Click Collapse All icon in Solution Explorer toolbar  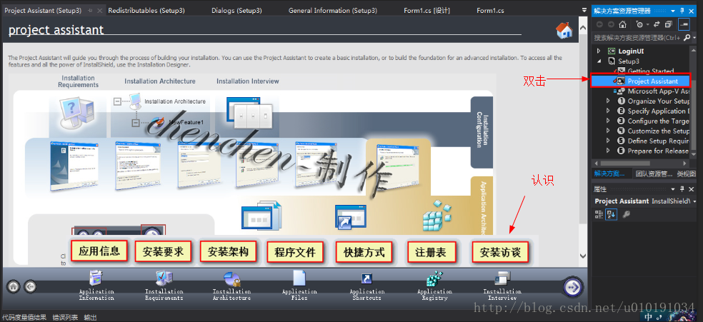669,24
